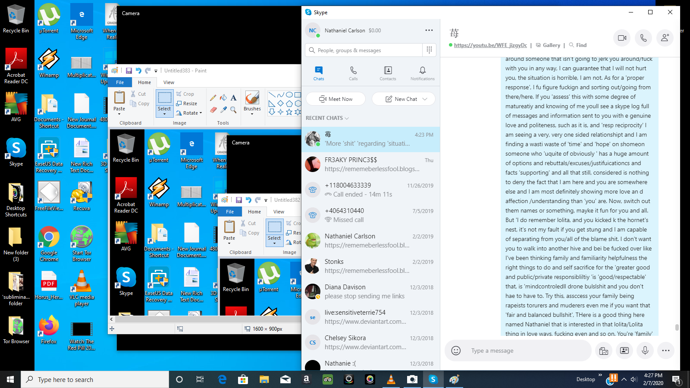Image resolution: width=690 pixels, height=388 pixels.
Task: Switch to the Contacts tab in Skype
Action: pos(388,73)
